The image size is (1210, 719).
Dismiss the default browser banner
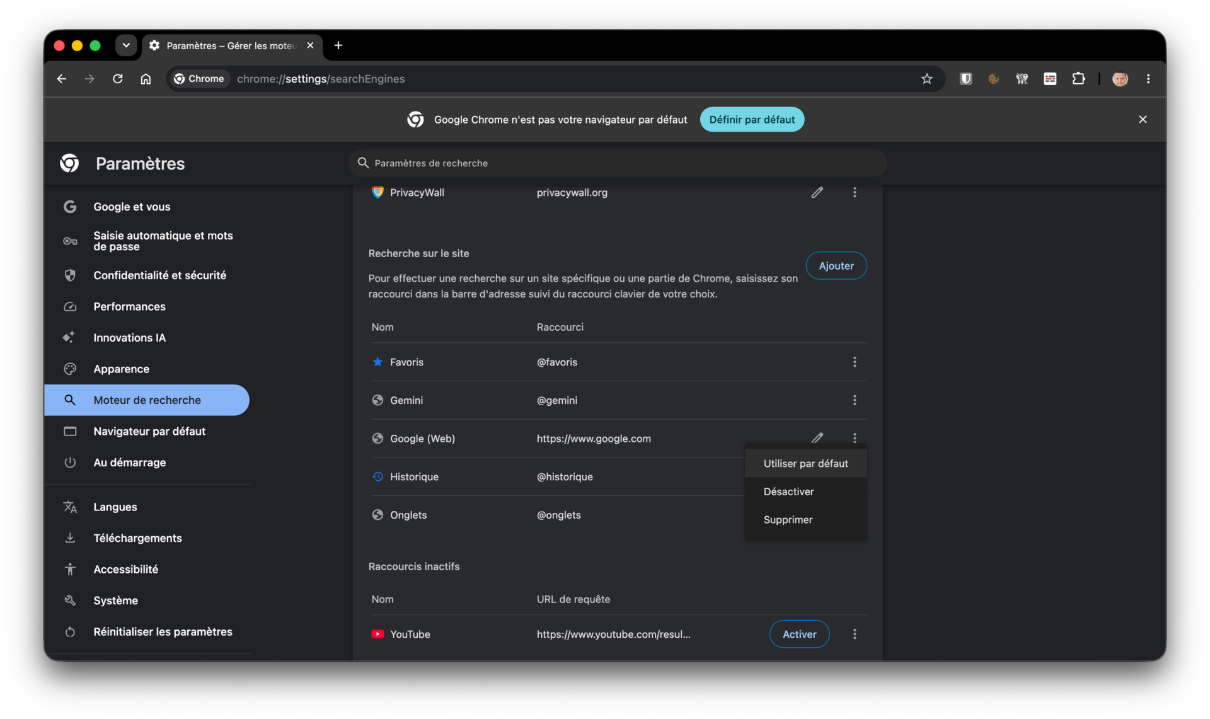pos(1143,119)
